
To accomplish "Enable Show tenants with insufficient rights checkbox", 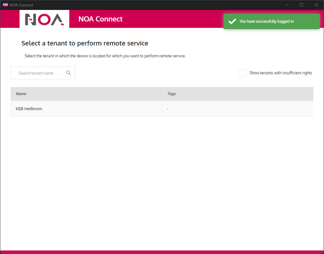I will 243,73.
